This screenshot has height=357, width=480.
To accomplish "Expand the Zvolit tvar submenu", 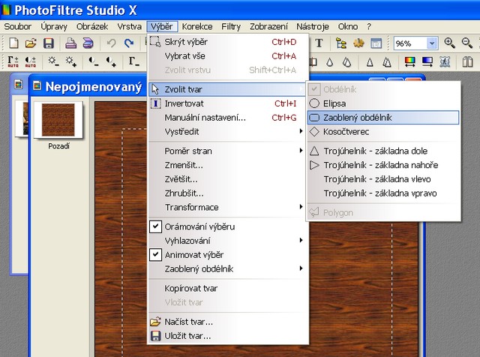I will [x=227, y=89].
